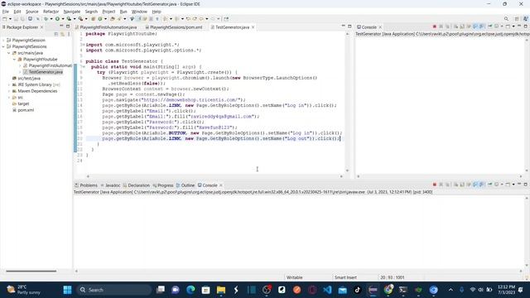
Task: Switch to the Outline tab
Action: [185, 185]
